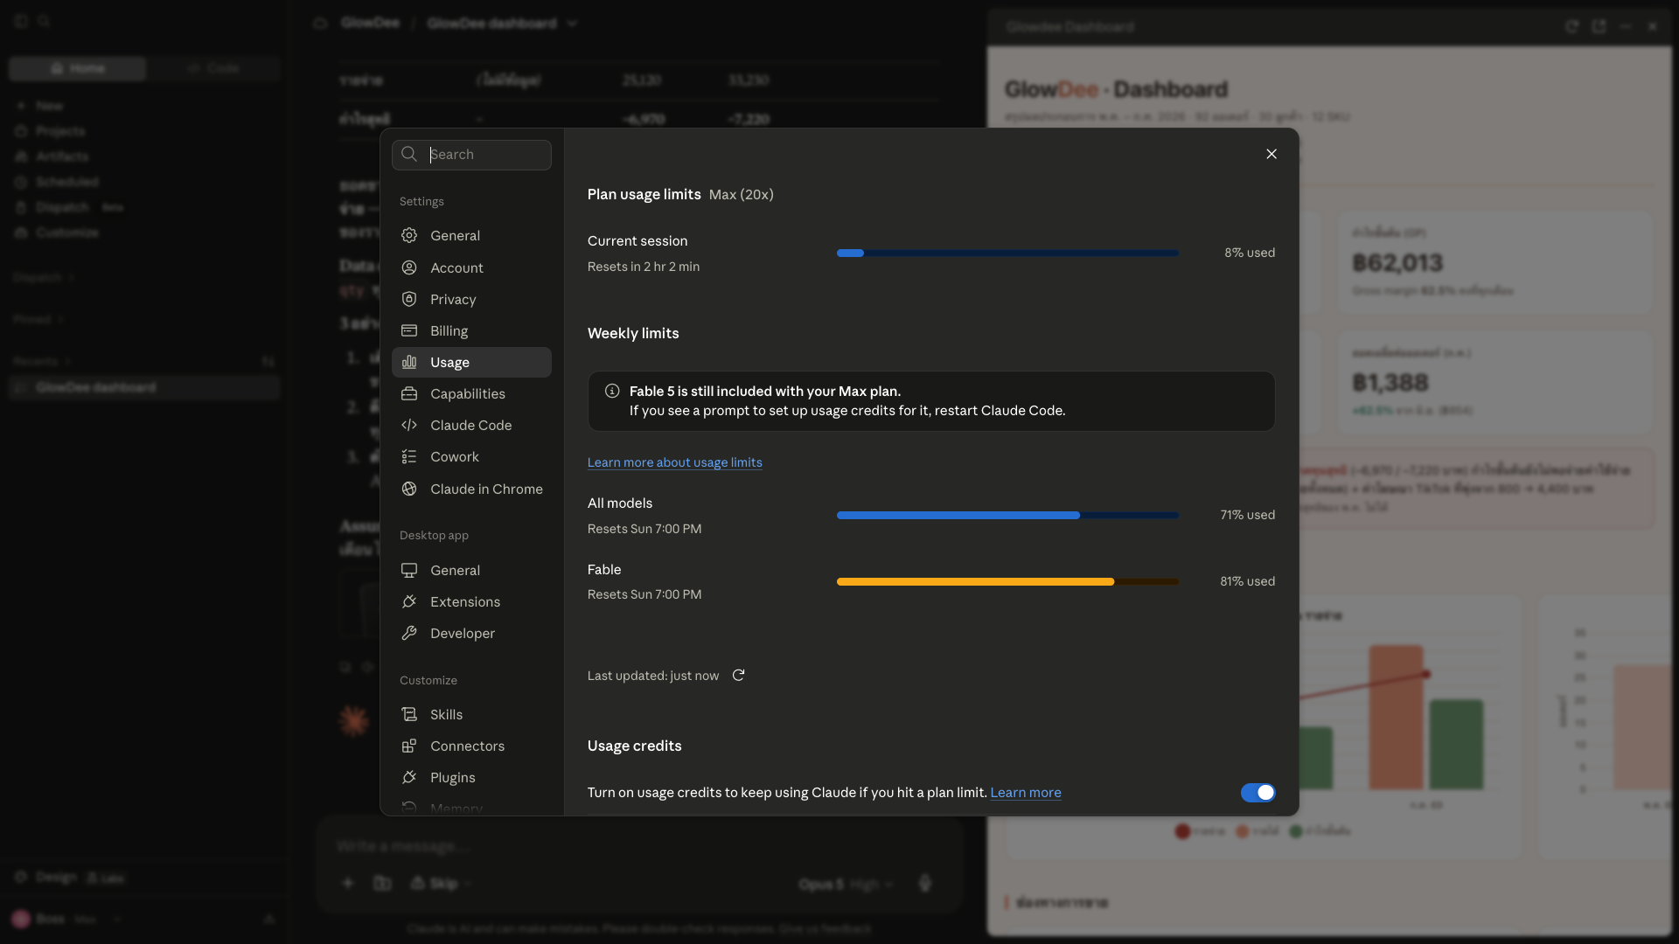Switch to Home tab in sidebar
This screenshot has width=1679, height=944.
tap(78, 68)
